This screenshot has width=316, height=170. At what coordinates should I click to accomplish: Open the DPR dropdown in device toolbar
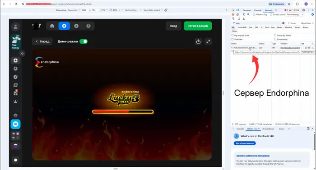pos(116,10)
